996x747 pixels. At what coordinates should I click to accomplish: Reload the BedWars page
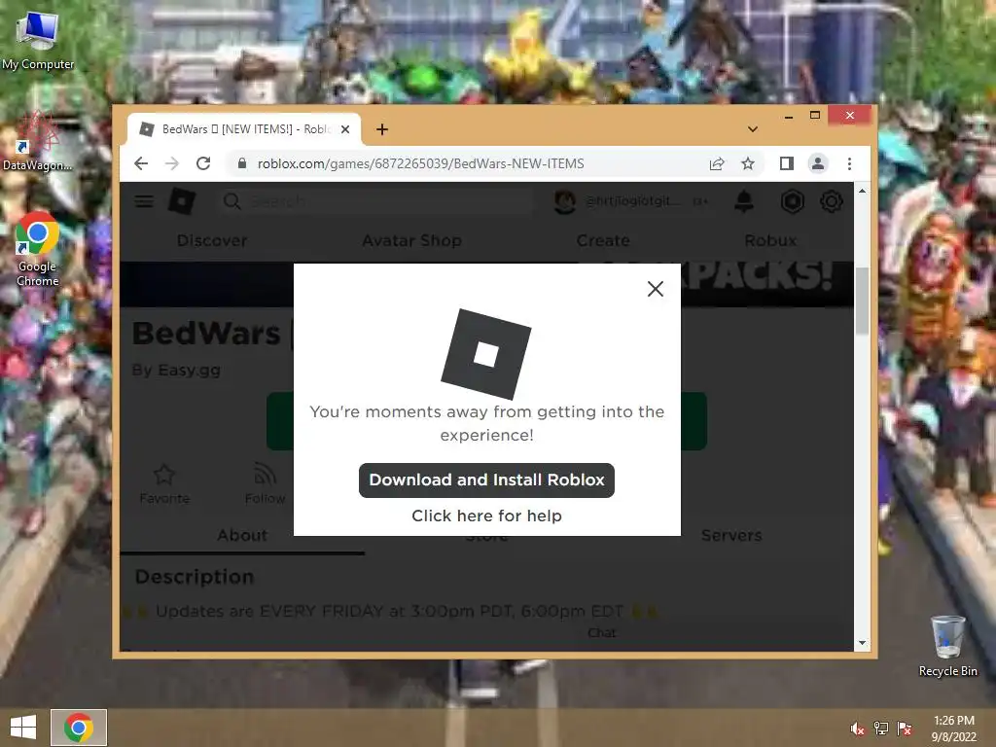[203, 163]
